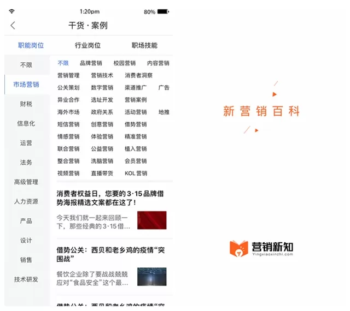
Task: Tap the 今天我们就一起来回顾 summary text
Action: point(94,222)
